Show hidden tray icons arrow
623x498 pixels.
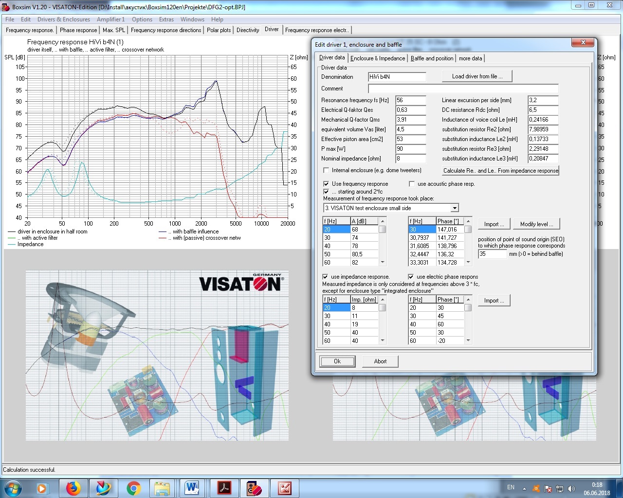click(524, 488)
